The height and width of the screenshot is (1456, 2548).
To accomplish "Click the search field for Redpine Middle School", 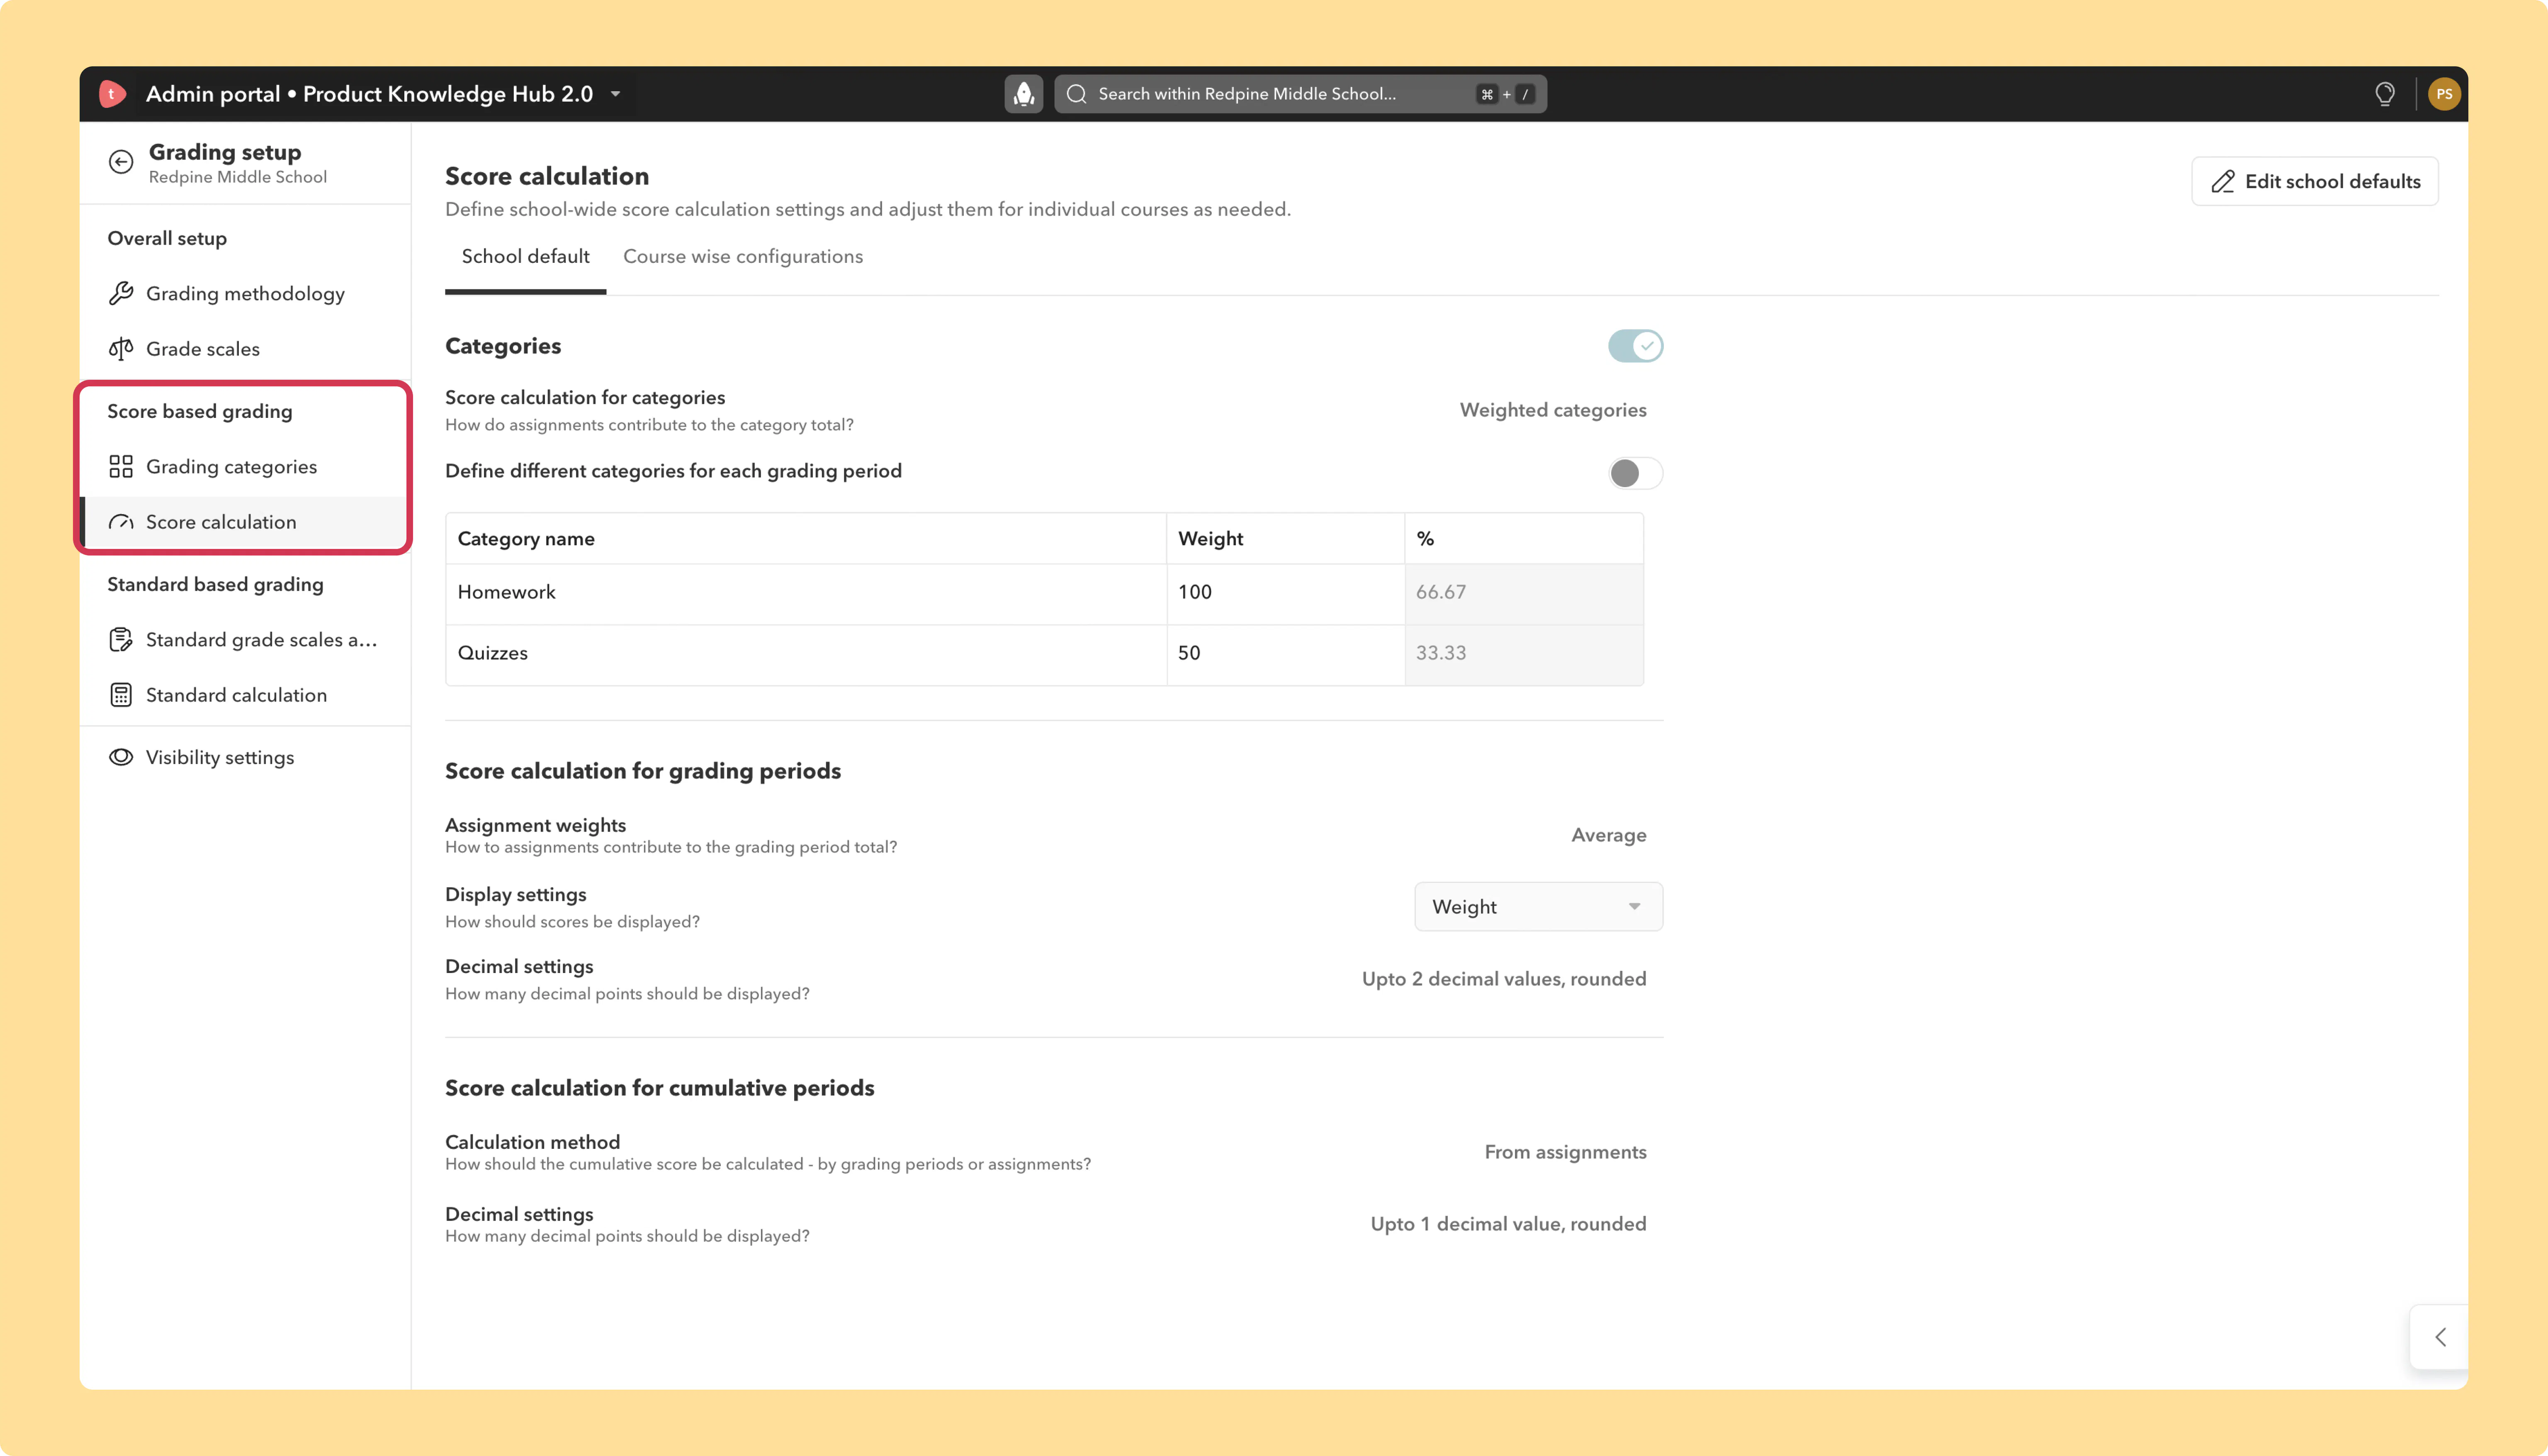I will point(1300,94).
